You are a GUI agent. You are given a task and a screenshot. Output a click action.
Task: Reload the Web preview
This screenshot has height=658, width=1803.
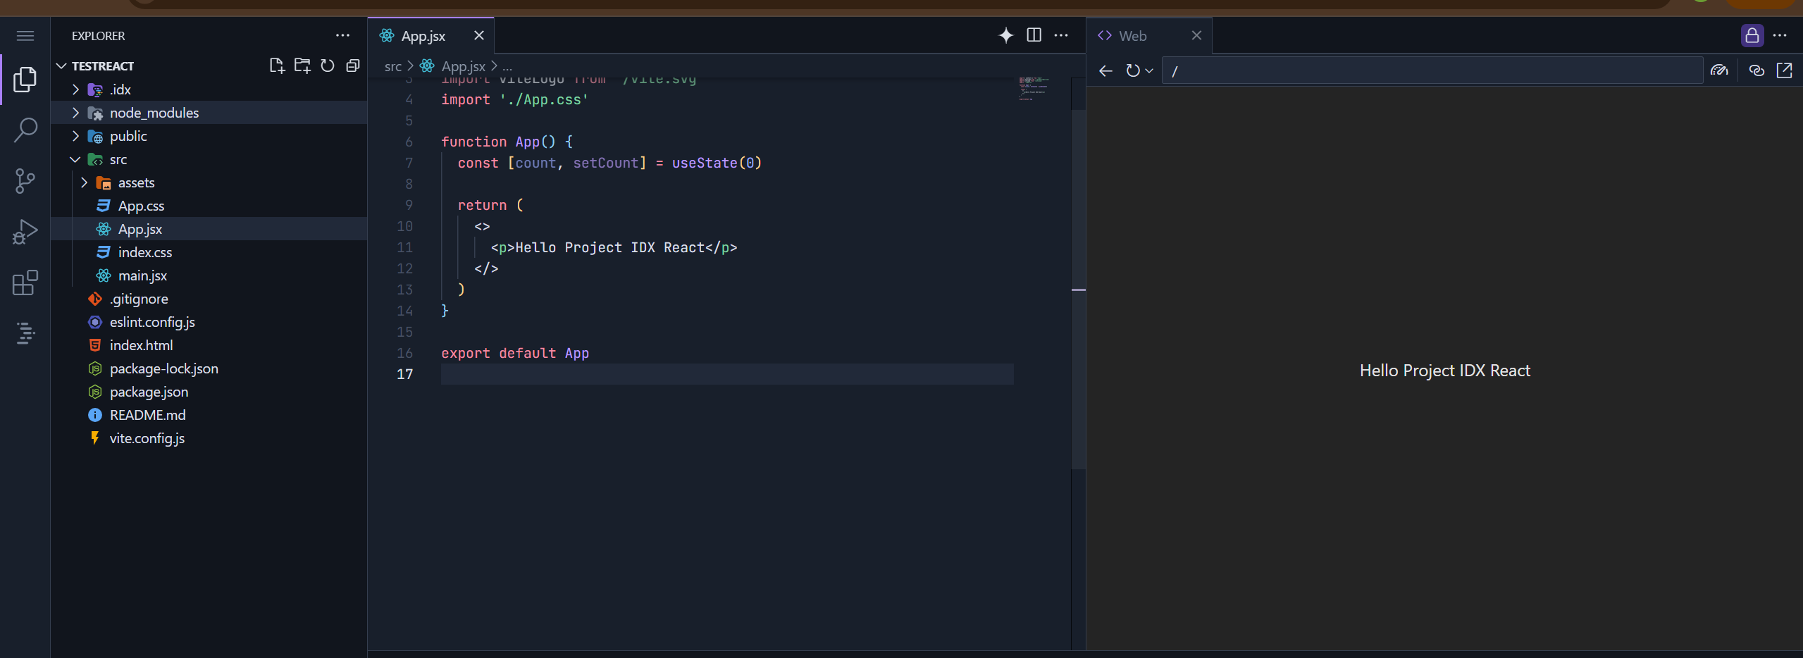(1134, 70)
